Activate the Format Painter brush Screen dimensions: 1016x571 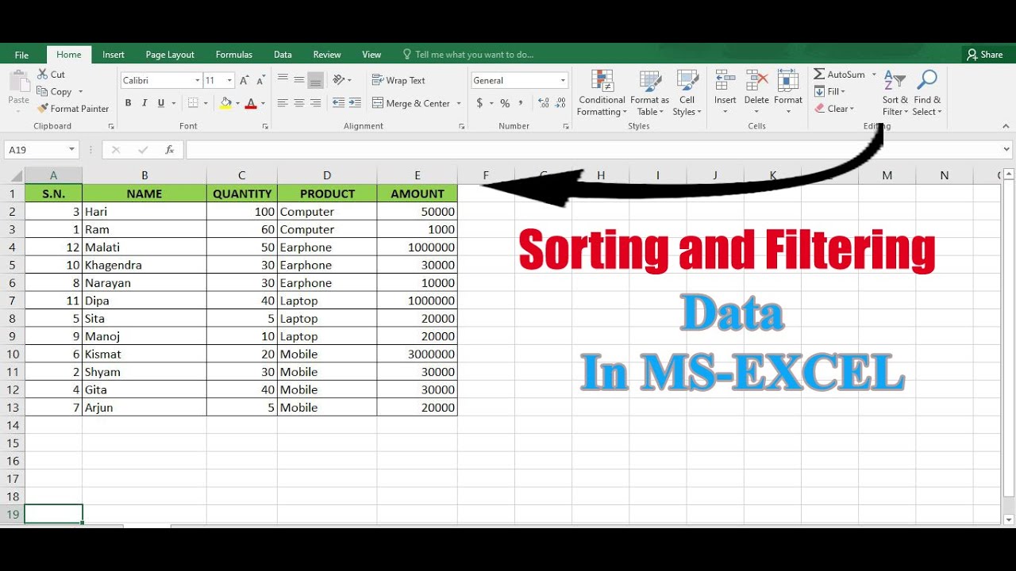(x=43, y=109)
